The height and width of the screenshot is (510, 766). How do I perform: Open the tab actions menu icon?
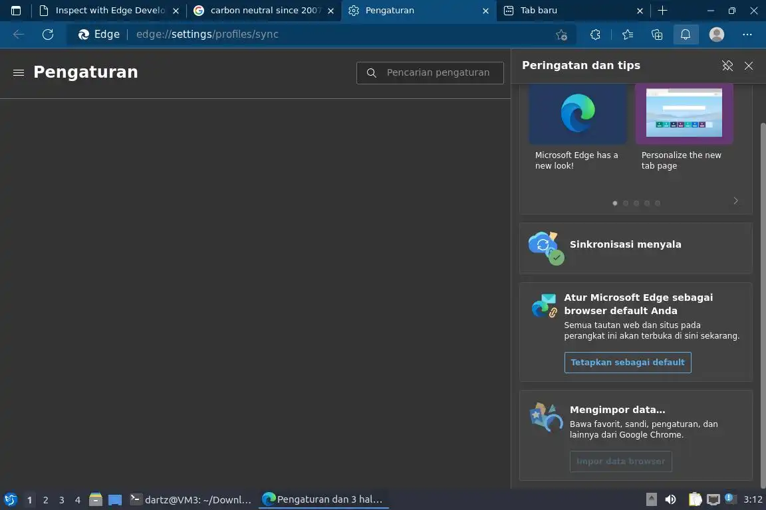(x=16, y=10)
